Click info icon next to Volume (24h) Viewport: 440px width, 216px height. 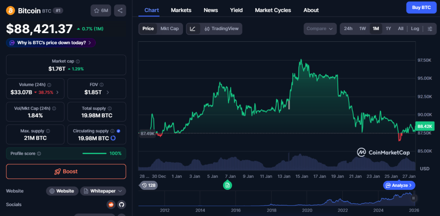click(49, 85)
